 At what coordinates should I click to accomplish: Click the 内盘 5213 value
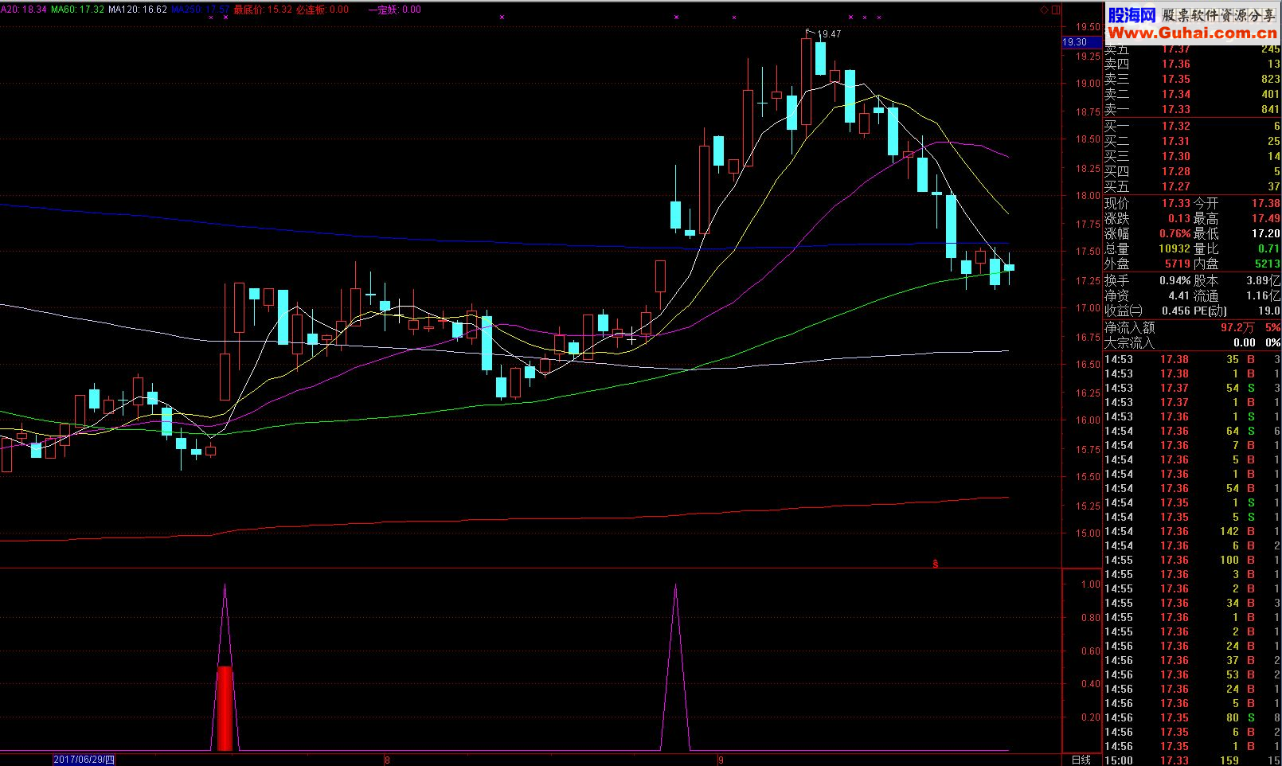1267,264
